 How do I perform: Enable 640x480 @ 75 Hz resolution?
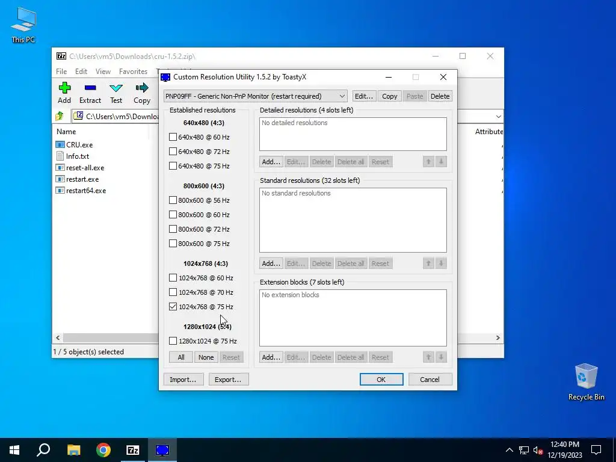point(173,166)
